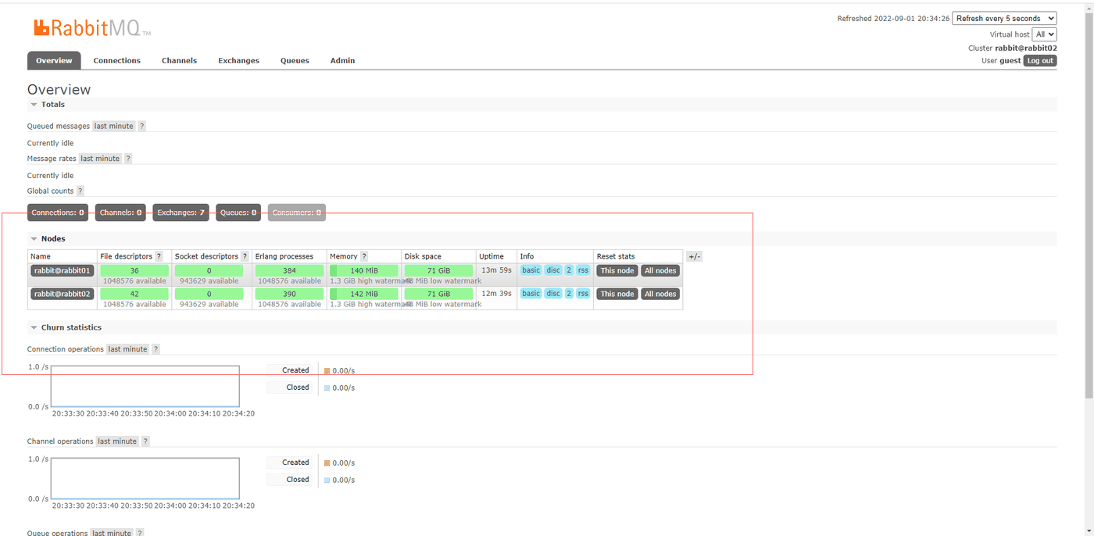Click uptime value 13m 59s
This screenshot has width=1094, height=536.
pos(496,270)
